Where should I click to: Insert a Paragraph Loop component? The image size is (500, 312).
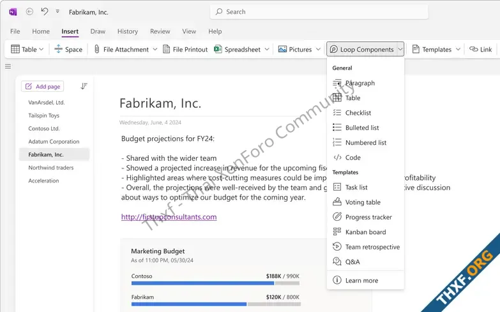coord(365,83)
